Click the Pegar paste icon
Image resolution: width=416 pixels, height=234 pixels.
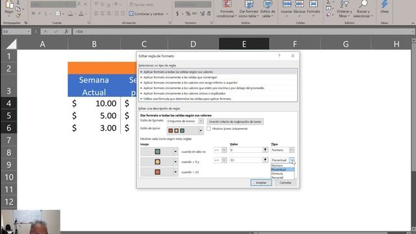[x=9, y=5]
